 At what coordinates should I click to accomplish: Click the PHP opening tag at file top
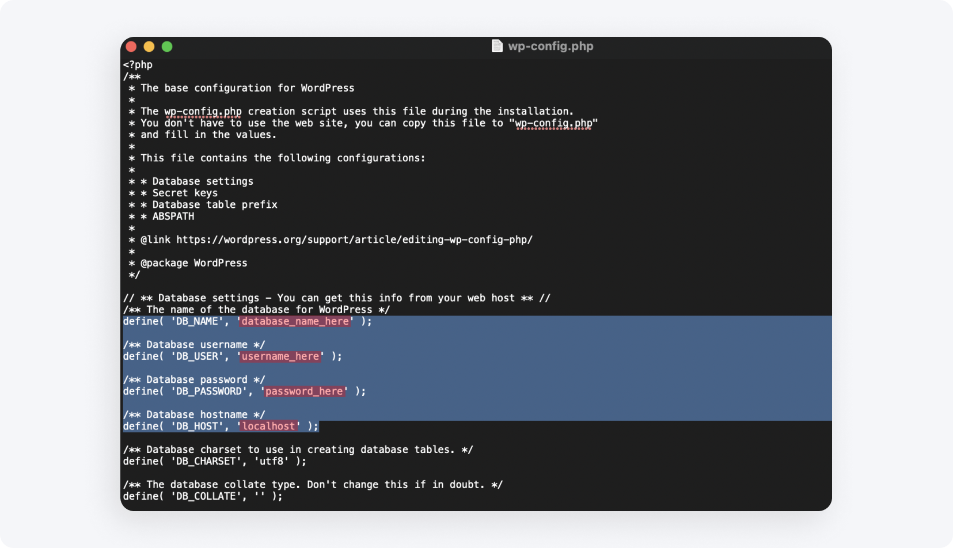coord(138,64)
